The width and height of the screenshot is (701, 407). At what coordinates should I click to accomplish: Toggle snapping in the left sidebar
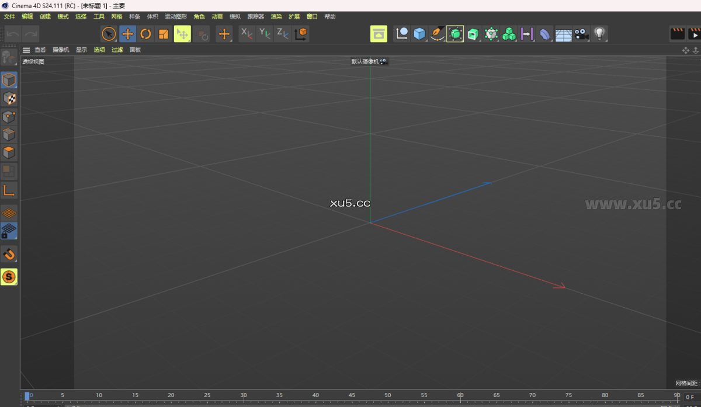pos(9,254)
